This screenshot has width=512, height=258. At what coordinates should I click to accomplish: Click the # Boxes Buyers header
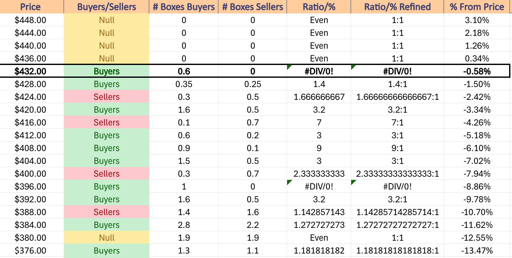point(184,7)
